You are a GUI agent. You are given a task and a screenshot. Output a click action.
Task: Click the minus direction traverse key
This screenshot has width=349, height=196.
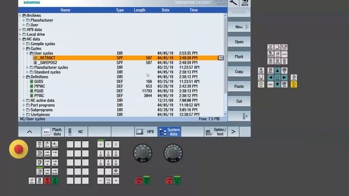100,180
